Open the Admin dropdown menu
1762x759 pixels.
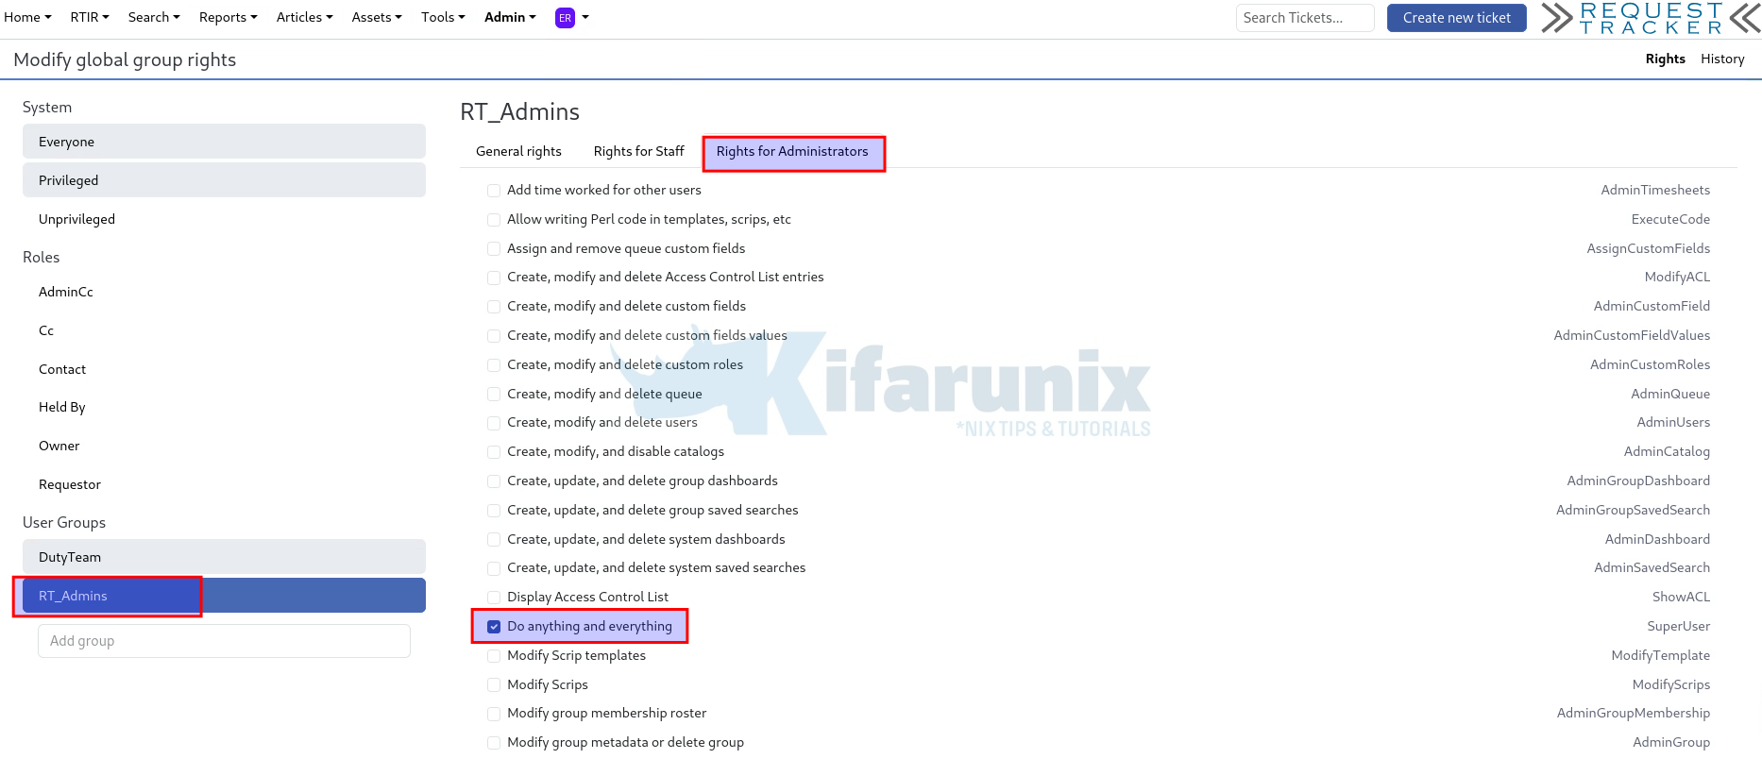tap(510, 17)
